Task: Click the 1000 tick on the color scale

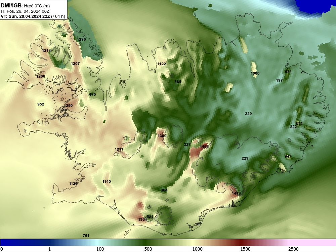Action: pyautogui.click(x=197, y=249)
